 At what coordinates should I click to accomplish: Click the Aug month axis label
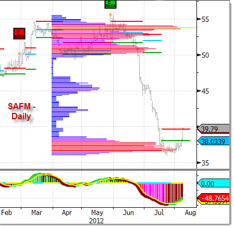coord(190,213)
